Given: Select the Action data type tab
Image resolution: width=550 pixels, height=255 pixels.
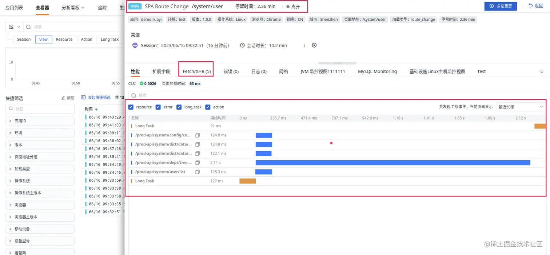Looking at the screenshot, I should click(87, 39).
